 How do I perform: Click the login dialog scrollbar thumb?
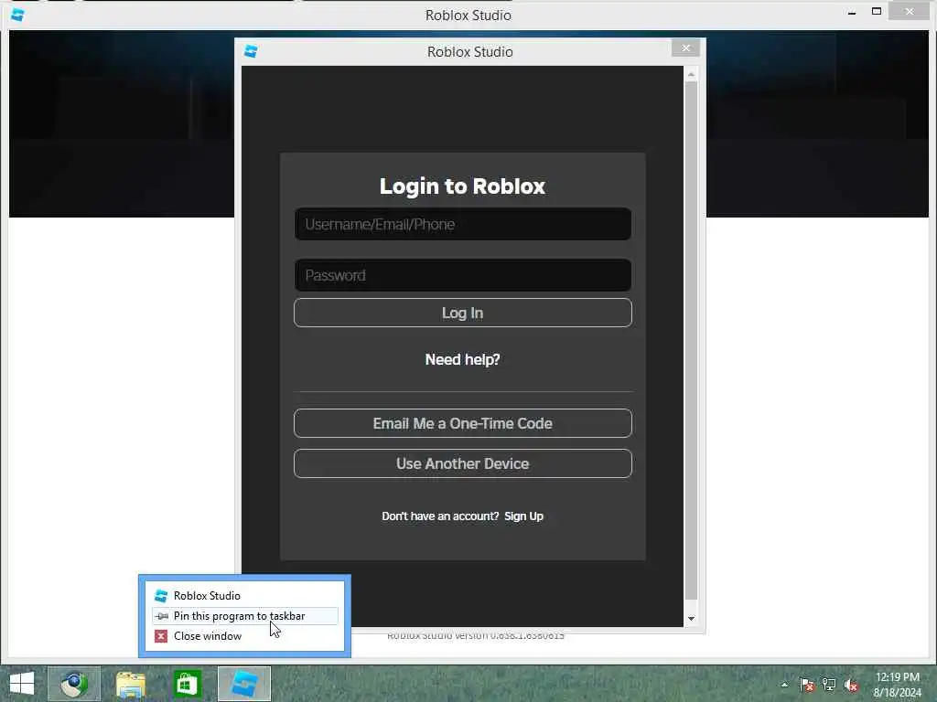coord(691,340)
